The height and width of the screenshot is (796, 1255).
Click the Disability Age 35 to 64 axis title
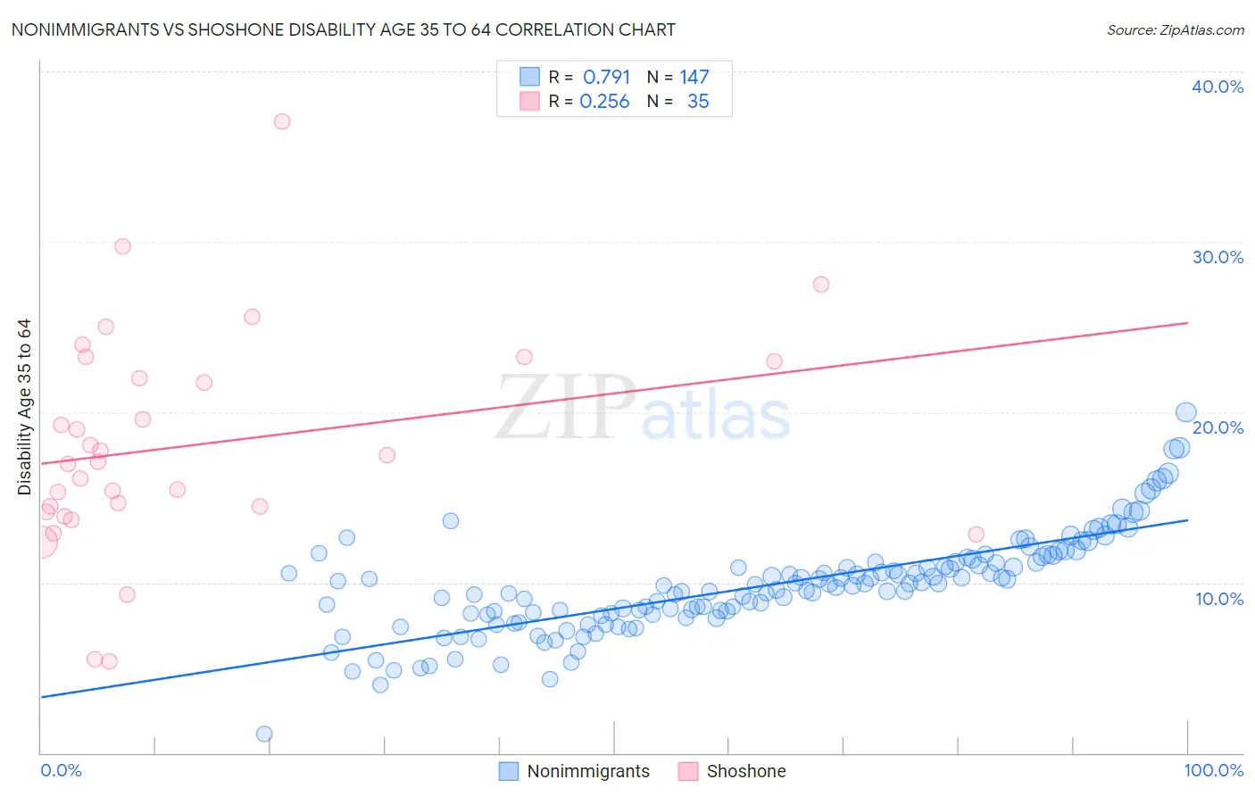click(x=24, y=407)
